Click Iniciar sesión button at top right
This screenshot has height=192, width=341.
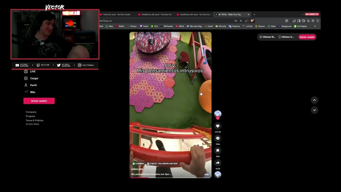(307, 37)
